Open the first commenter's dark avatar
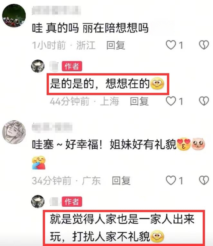Screen dimensions: 213x246 click(14, 15)
